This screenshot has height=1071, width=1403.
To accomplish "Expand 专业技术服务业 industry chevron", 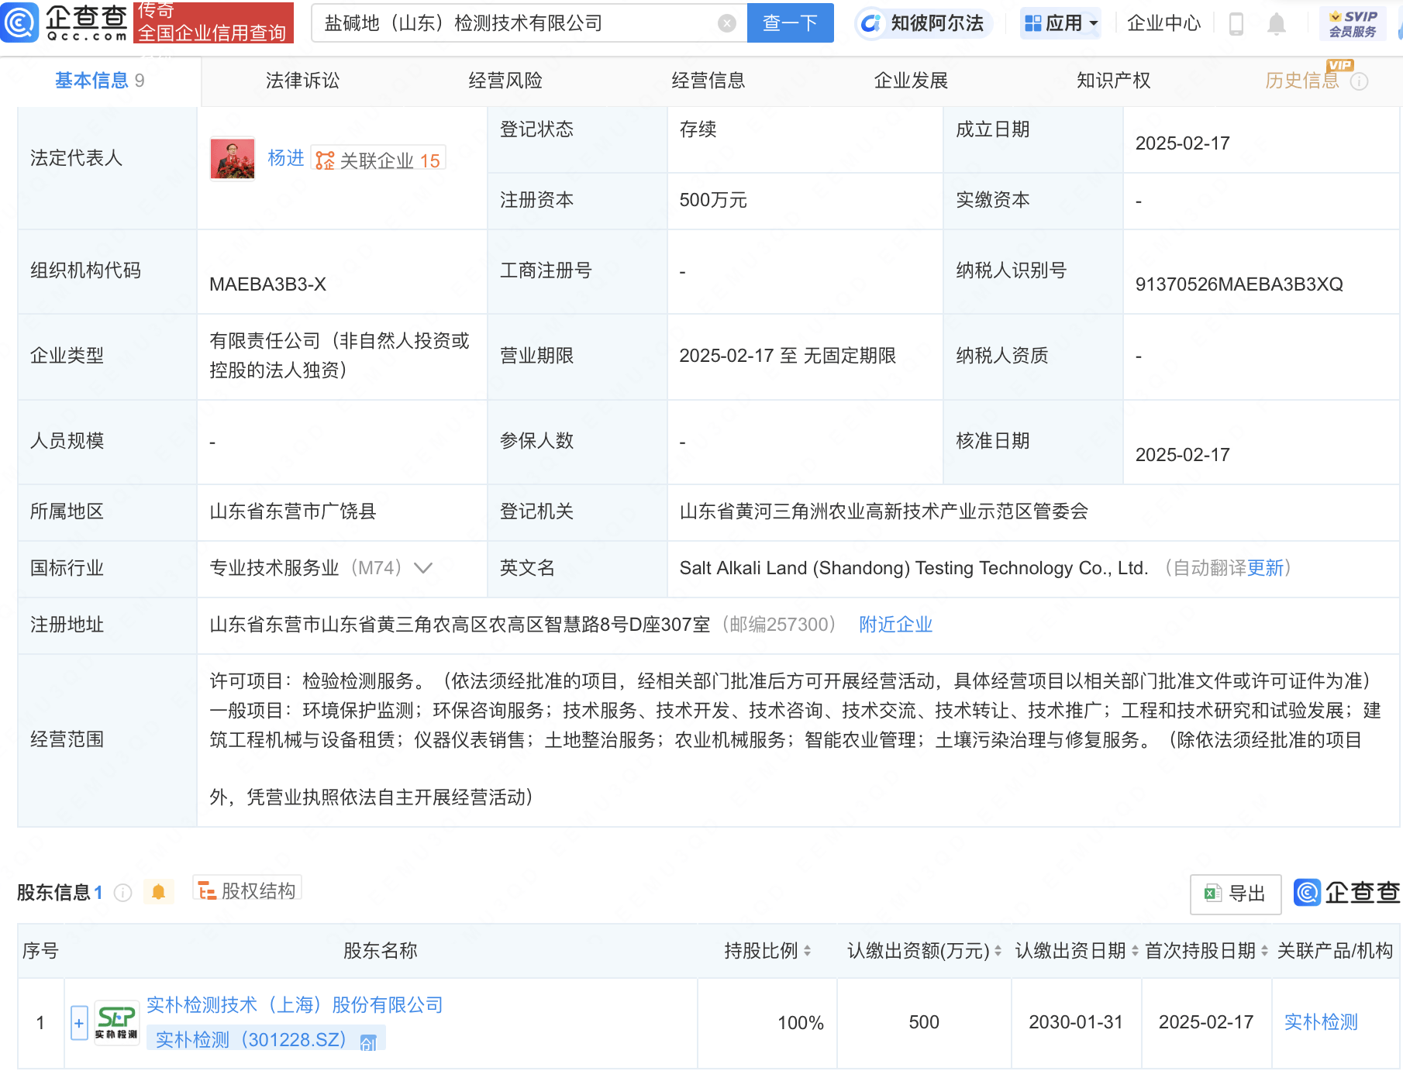I will 423,568.
